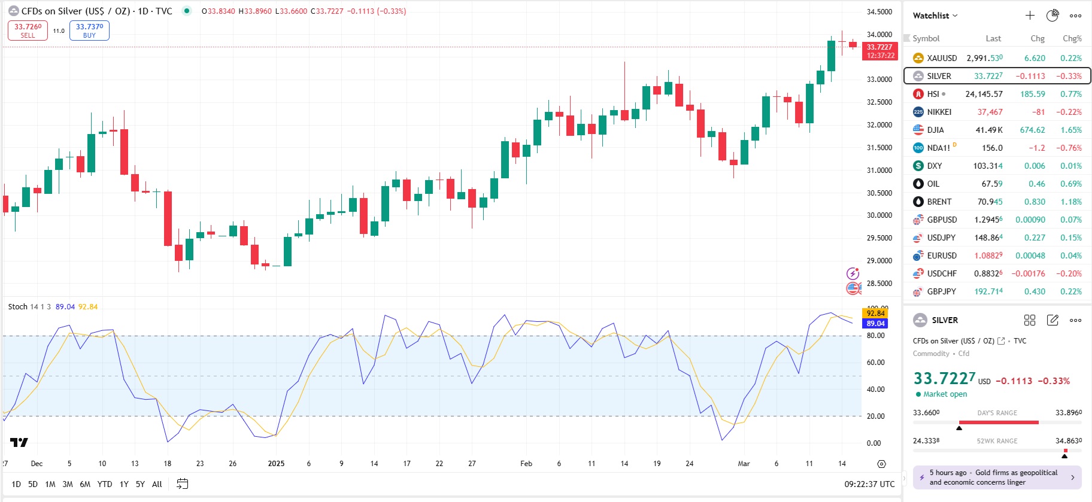Screen dimensions: 1092x502
Task: Switch to the 6M time range
Action: (x=85, y=484)
